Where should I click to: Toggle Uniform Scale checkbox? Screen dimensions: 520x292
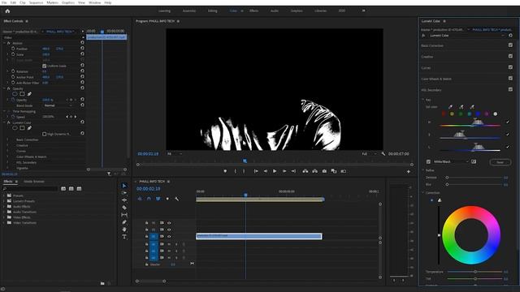(44, 66)
